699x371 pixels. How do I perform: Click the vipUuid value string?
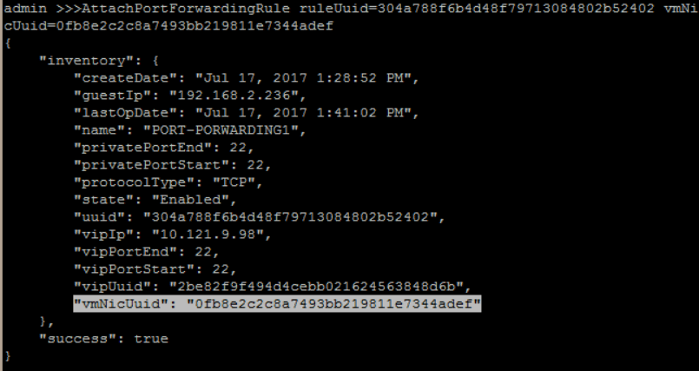pyautogui.click(x=316, y=287)
